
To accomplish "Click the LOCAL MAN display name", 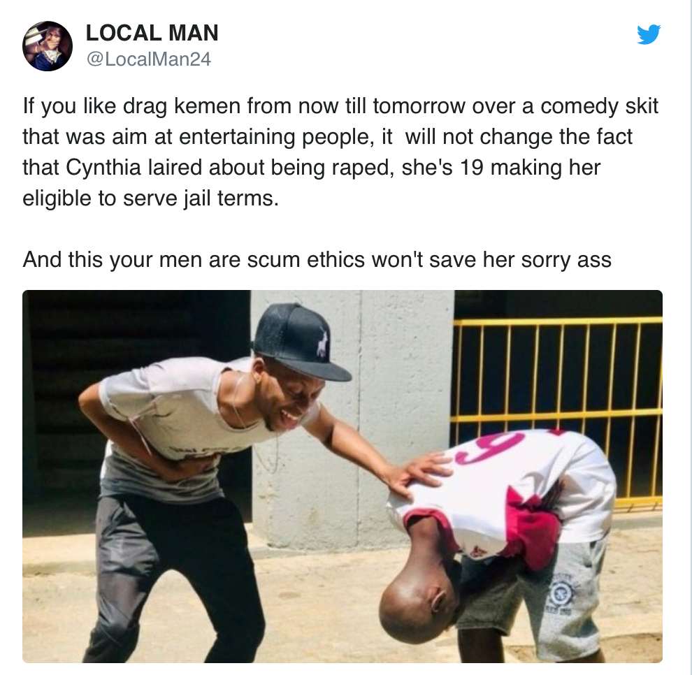I will pyautogui.click(x=152, y=33).
